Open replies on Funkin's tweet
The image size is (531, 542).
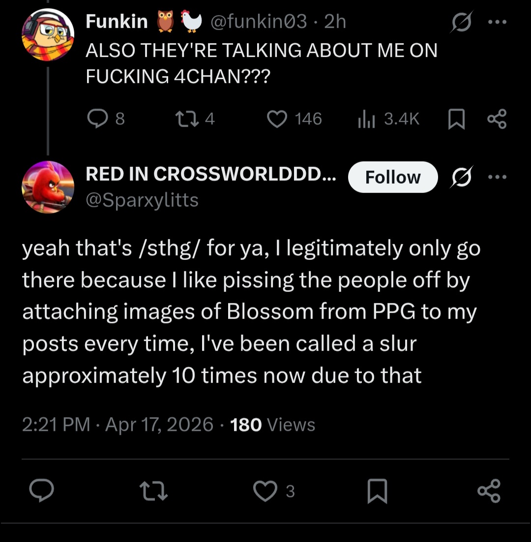point(105,119)
